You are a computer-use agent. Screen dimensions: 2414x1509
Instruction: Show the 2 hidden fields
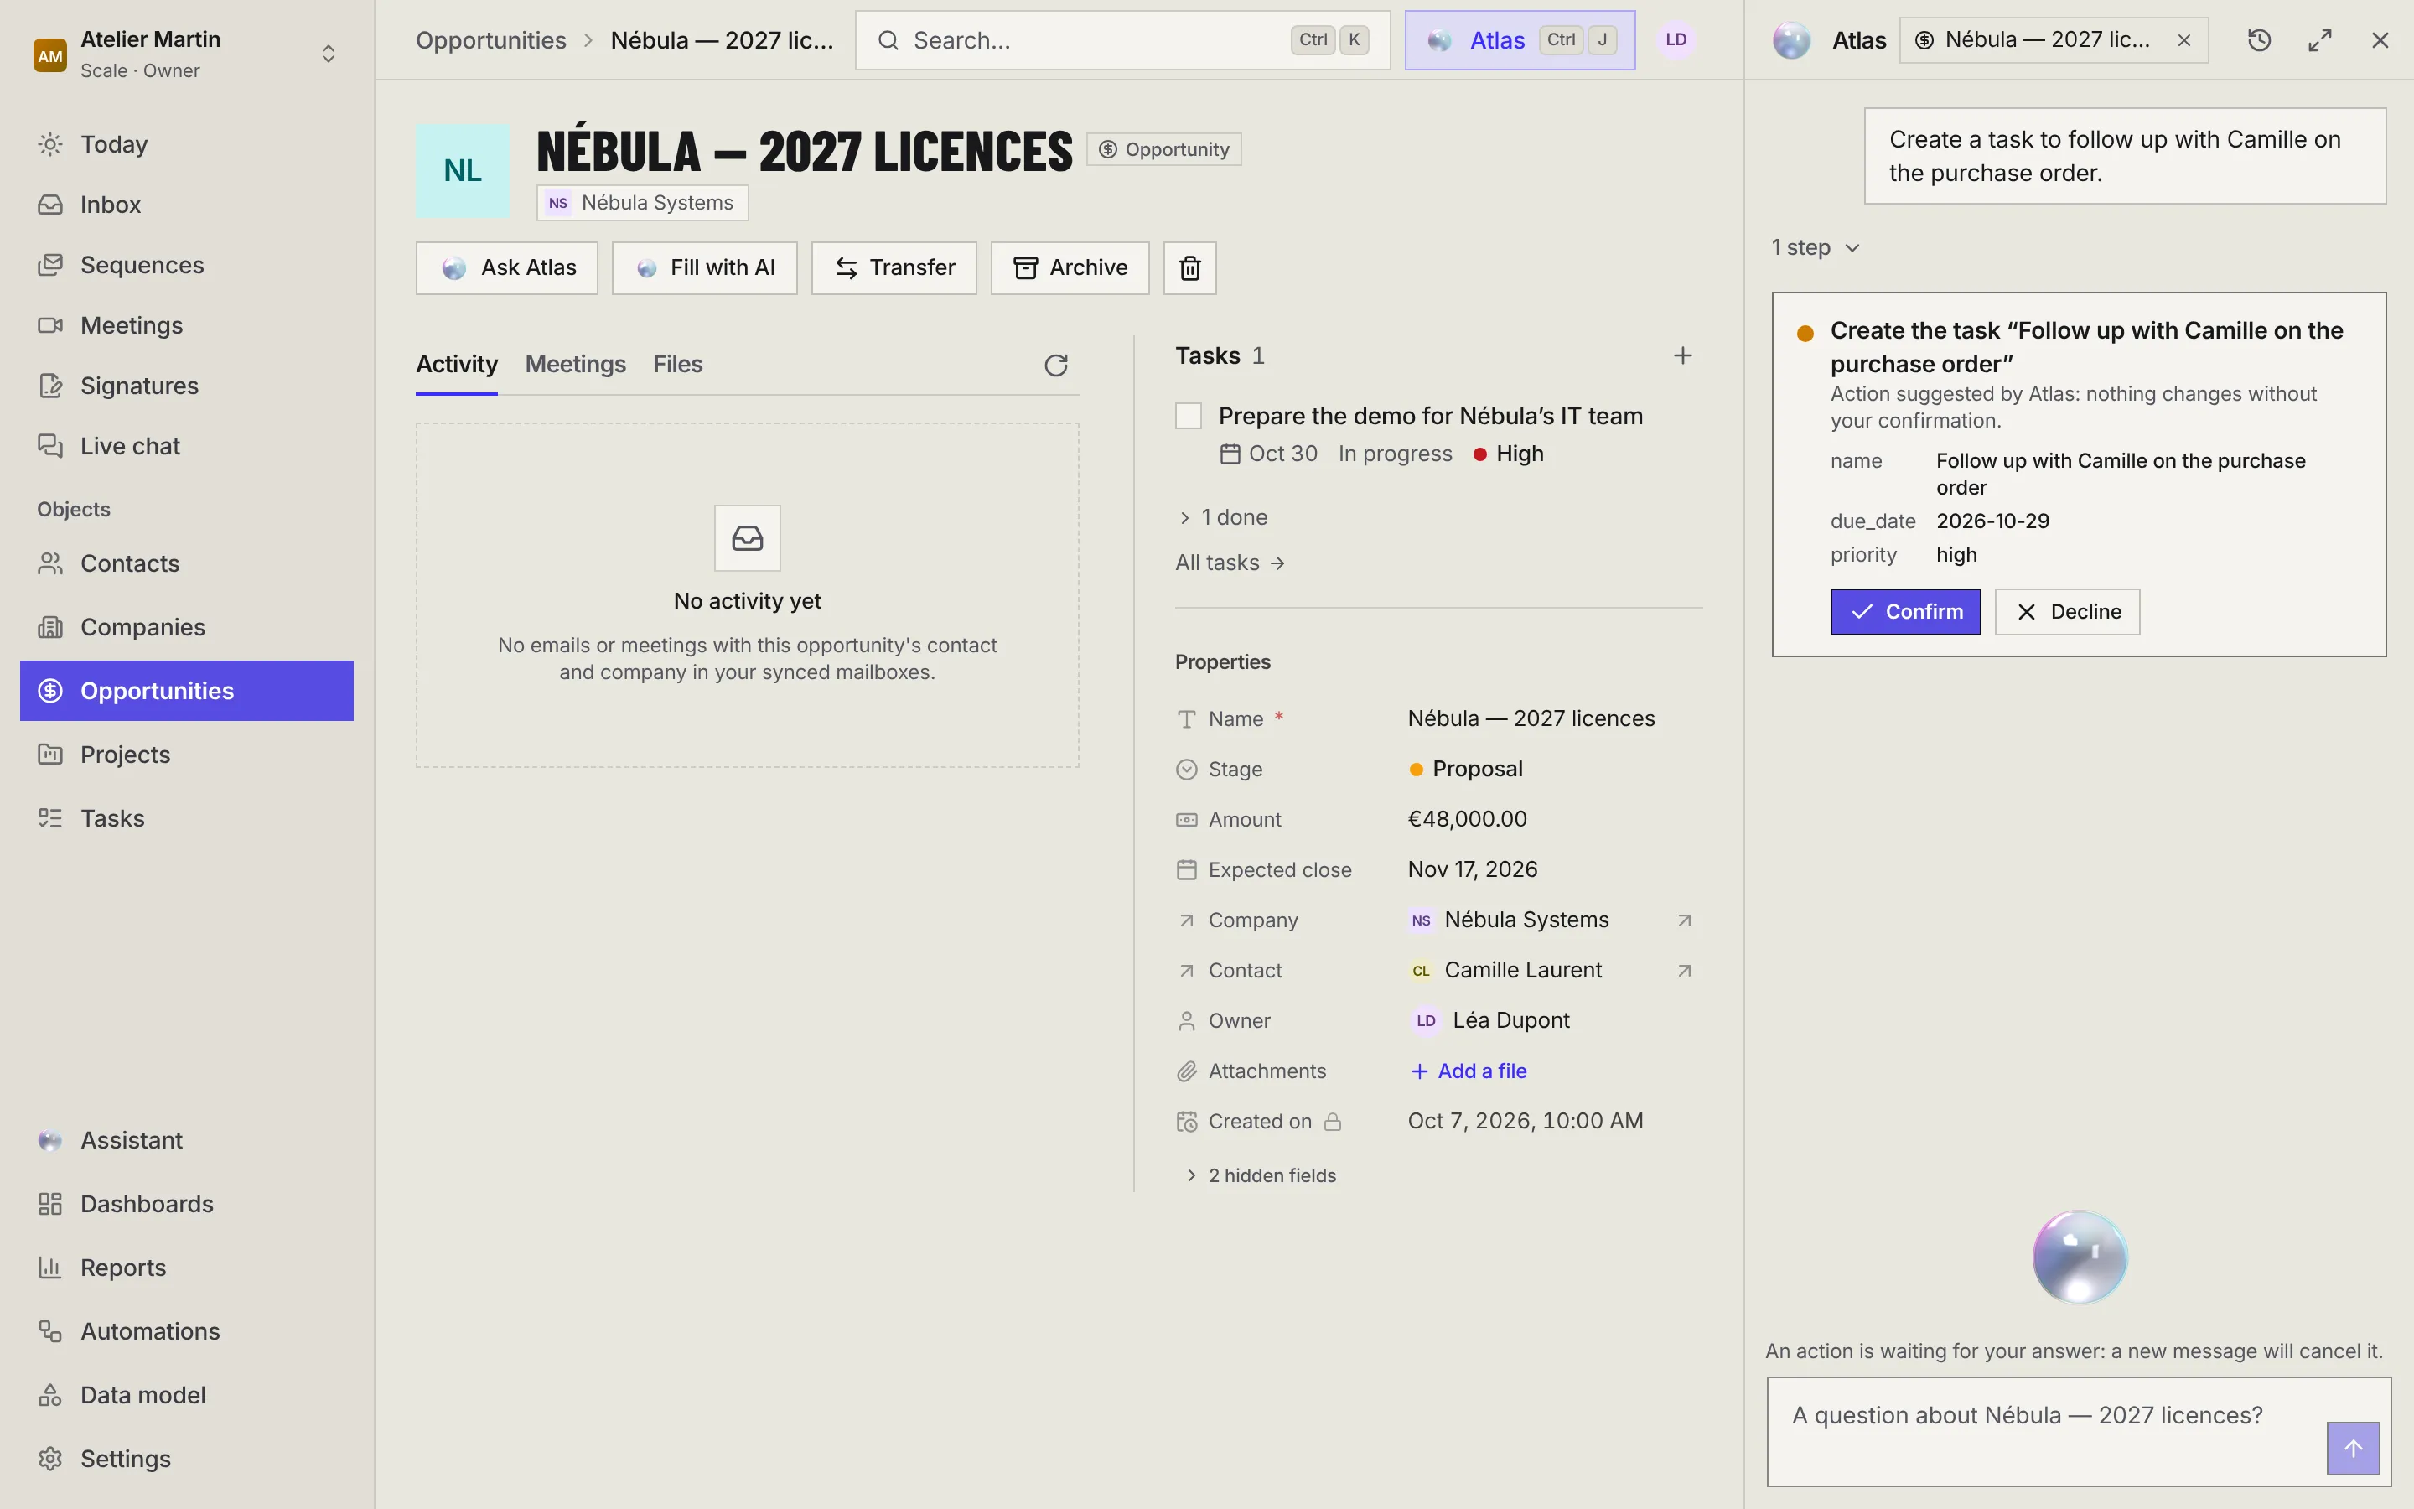tap(1261, 1175)
